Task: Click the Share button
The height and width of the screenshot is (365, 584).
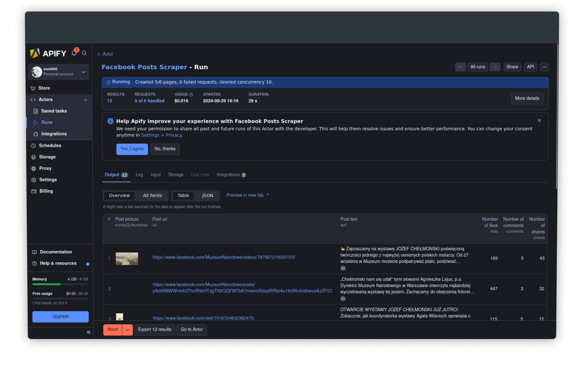Action: 512,67
